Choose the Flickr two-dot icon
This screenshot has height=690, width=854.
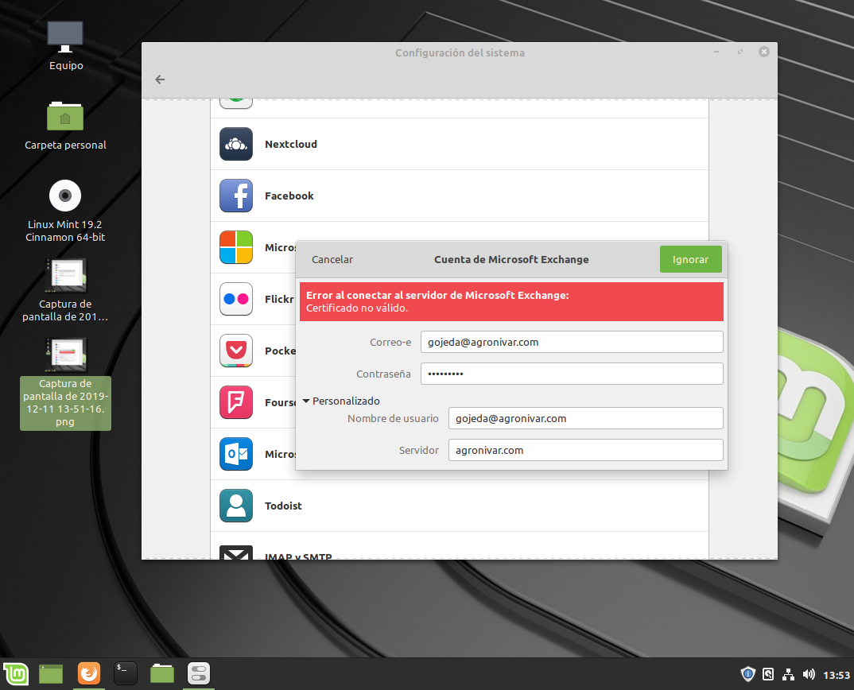tap(236, 299)
